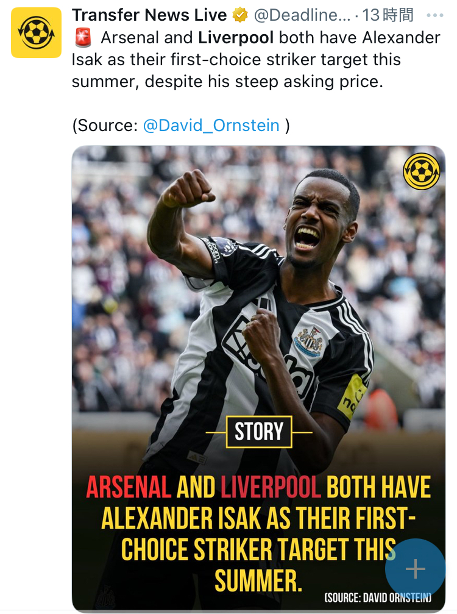Click the player's raised fist in photo

coord(188,190)
